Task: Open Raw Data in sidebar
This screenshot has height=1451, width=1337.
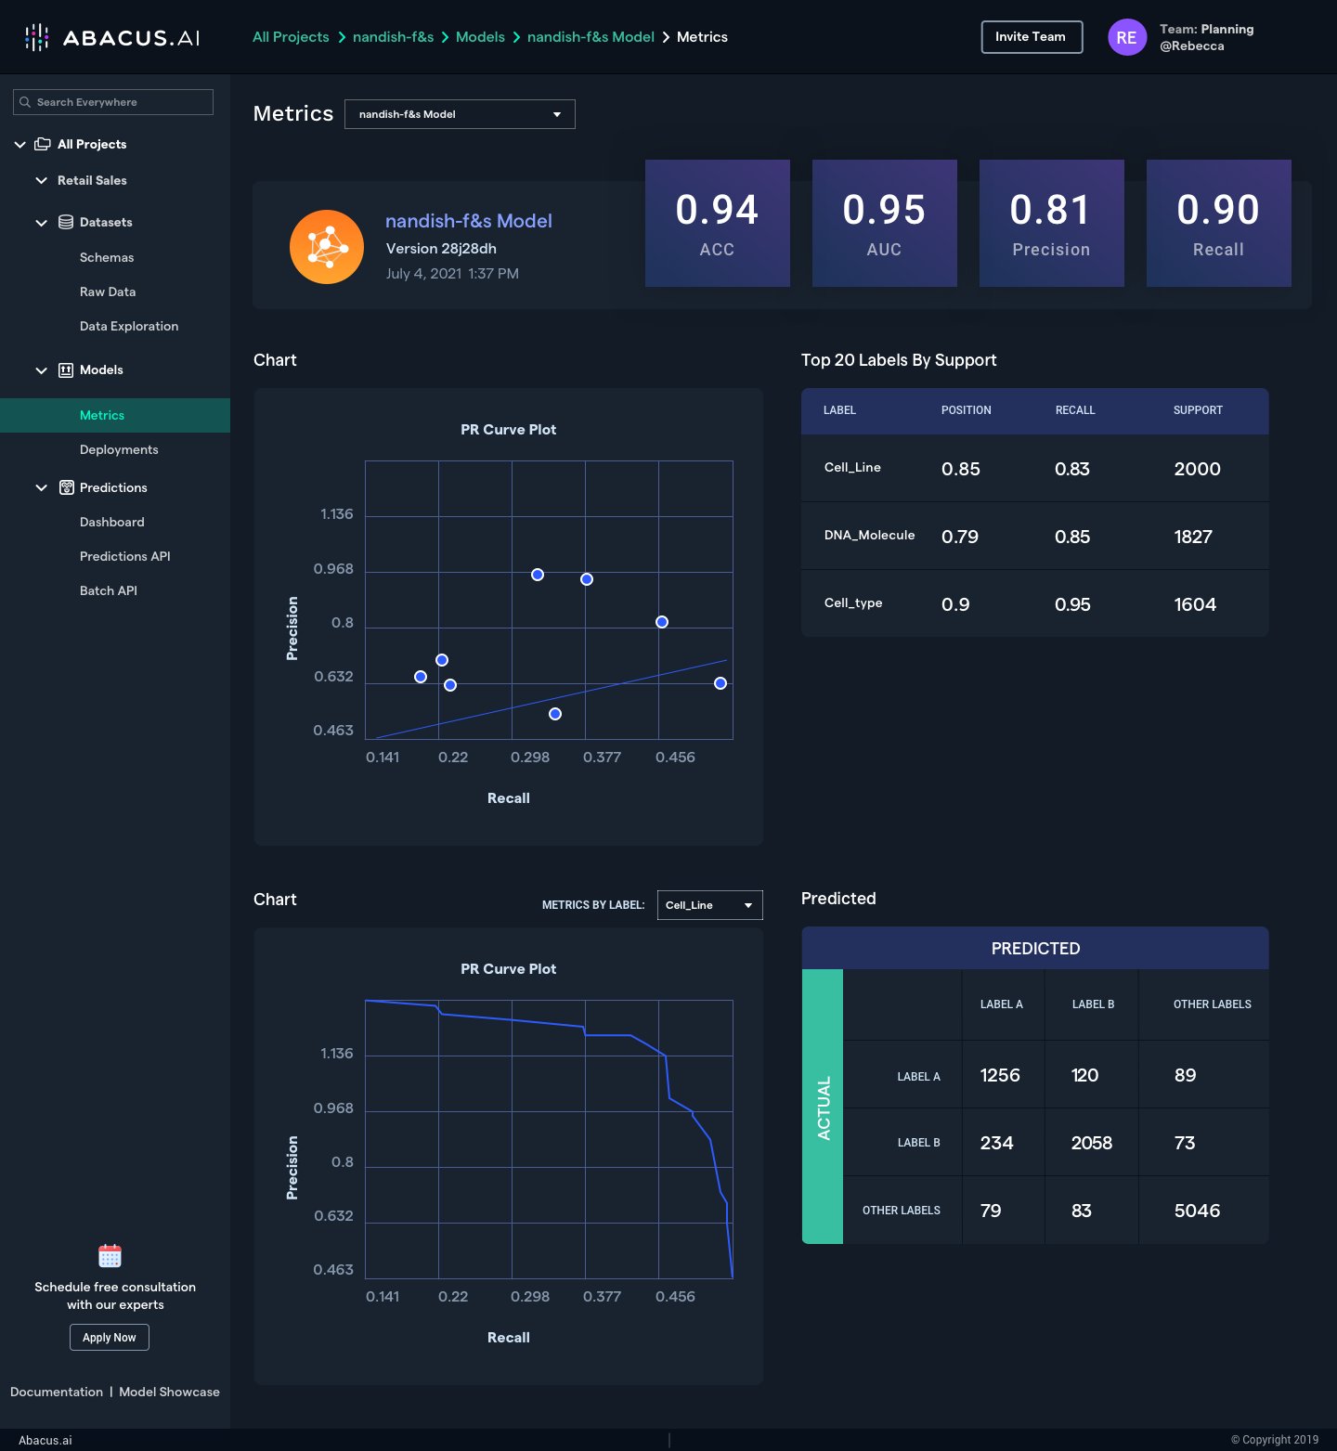Action: pyautogui.click(x=108, y=291)
